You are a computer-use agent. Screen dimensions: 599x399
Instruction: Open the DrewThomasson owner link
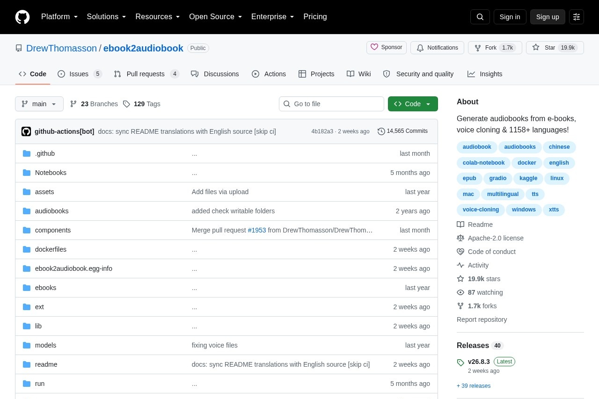tap(61, 48)
